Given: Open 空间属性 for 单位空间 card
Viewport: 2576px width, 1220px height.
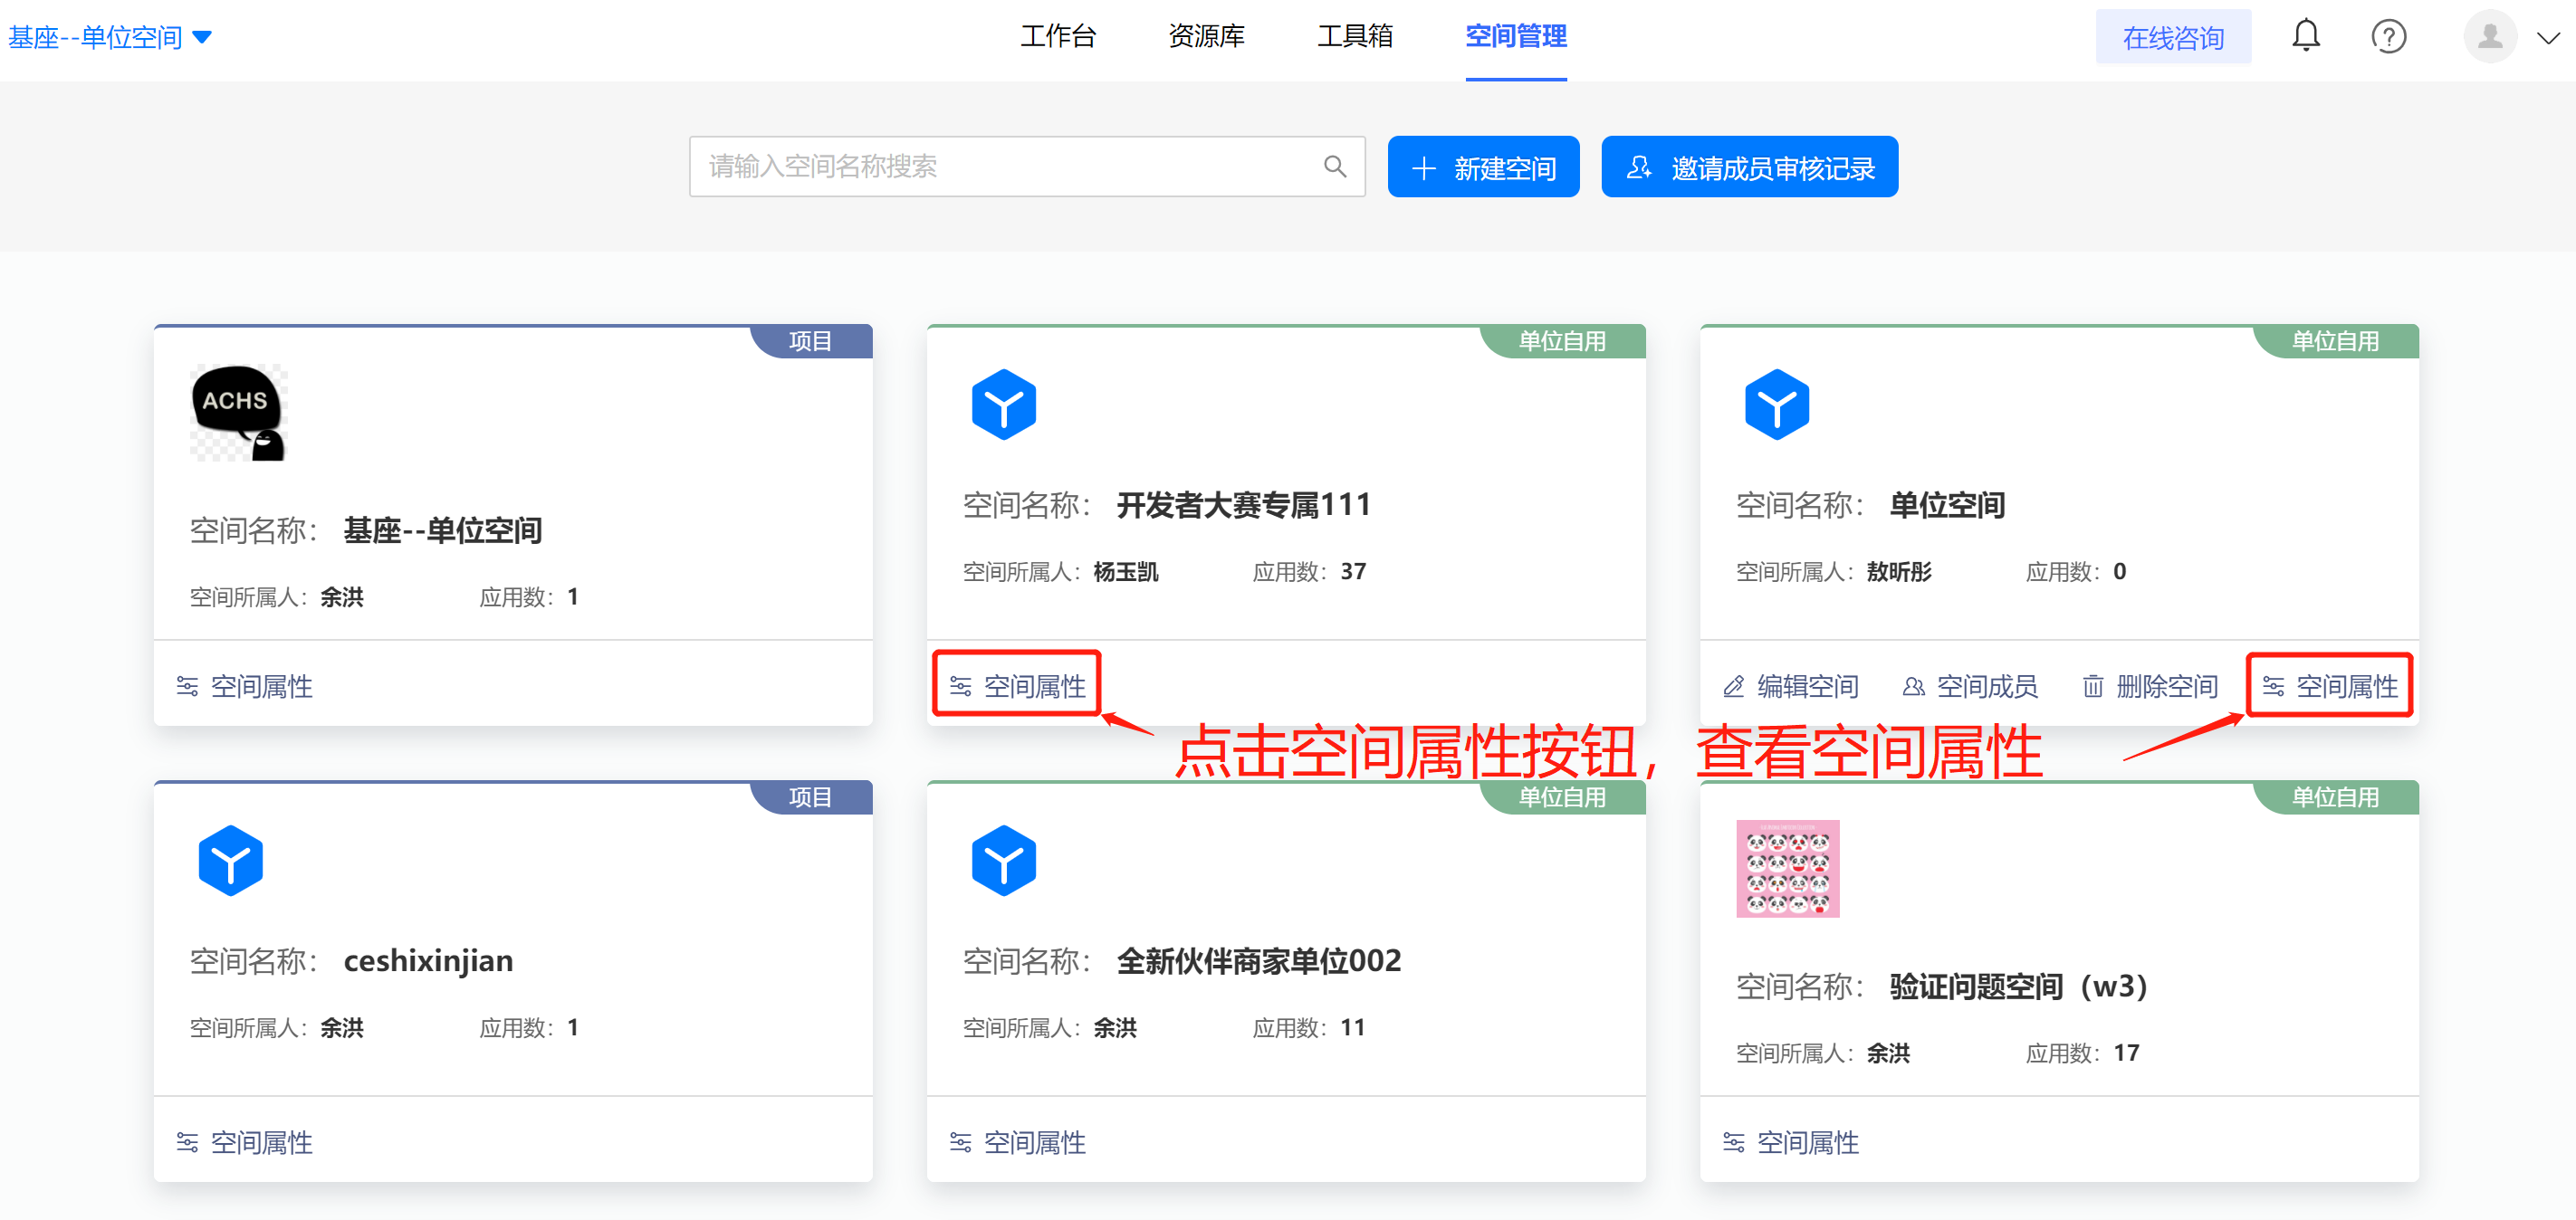Looking at the screenshot, I should [2329, 686].
